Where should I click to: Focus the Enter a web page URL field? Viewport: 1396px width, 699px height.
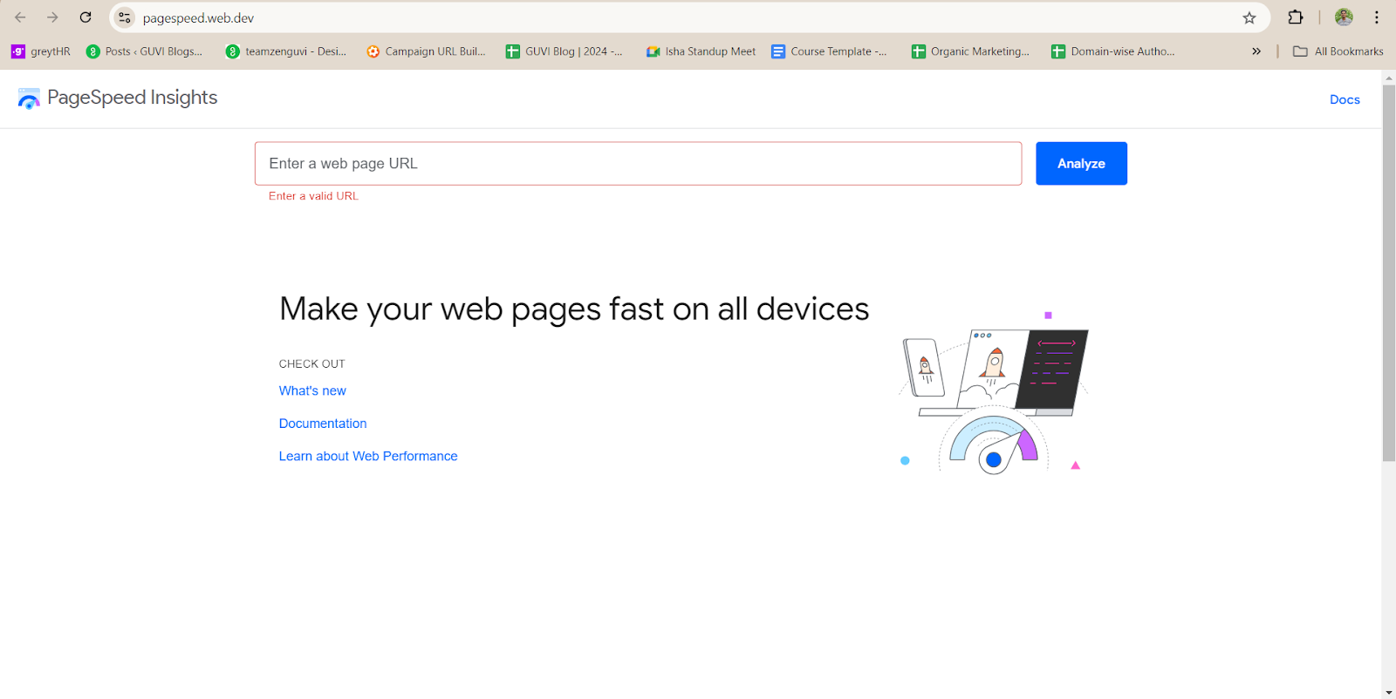(x=638, y=163)
